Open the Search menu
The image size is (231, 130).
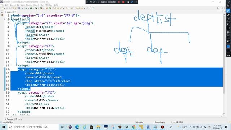(x=29, y=5)
